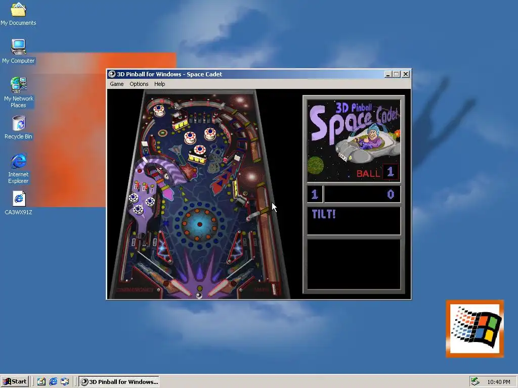Click the Space Cadet logo artwork
518x388 pixels.
tap(354, 141)
